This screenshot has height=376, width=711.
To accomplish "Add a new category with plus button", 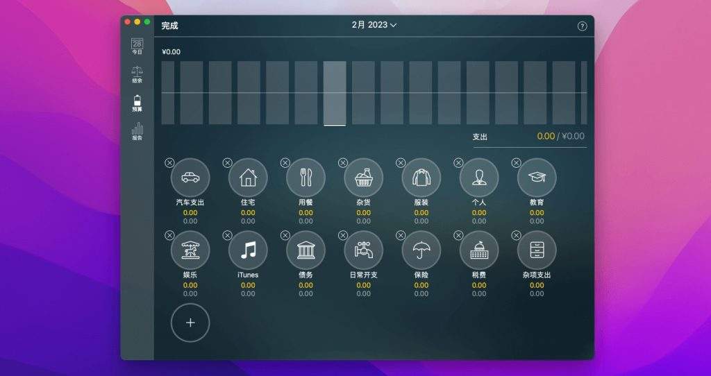I will coord(190,323).
